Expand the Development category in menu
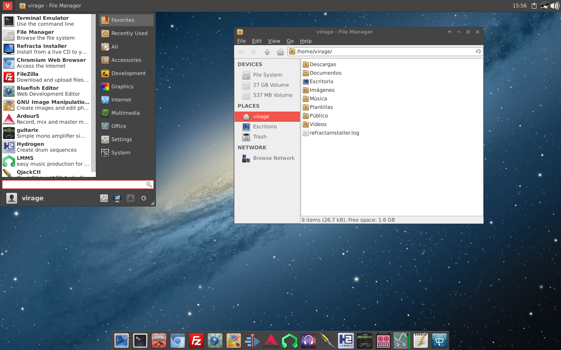Viewport: 561px width, 350px height. [128, 73]
